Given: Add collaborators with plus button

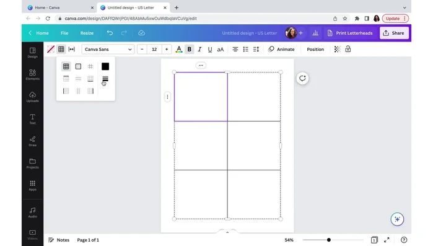Looking at the screenshot, I should (x=300, y=33).
